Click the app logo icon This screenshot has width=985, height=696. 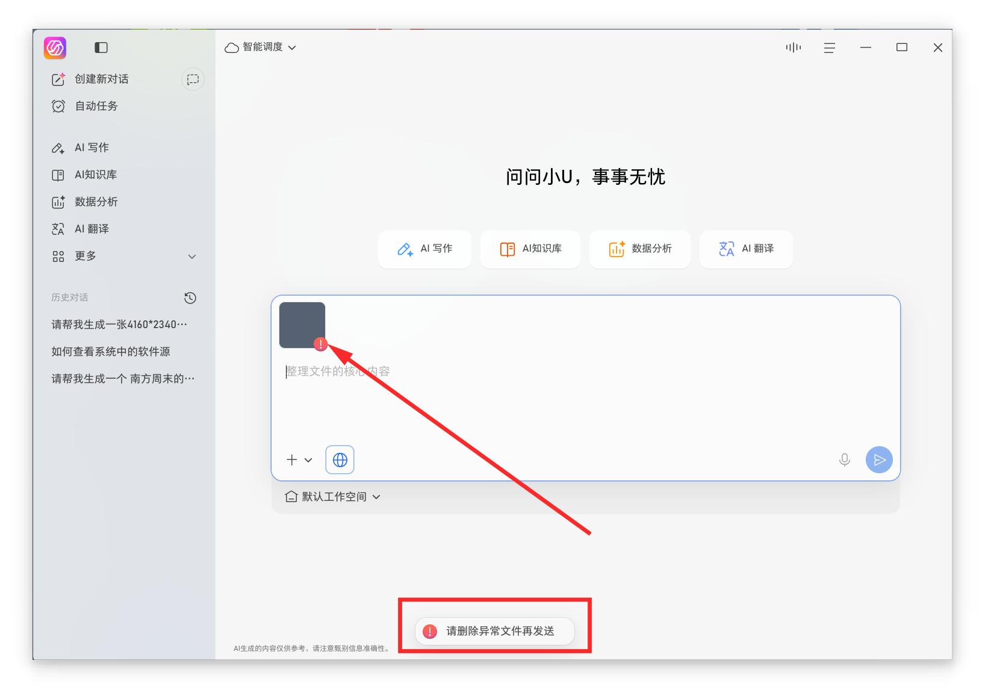point(55,48)
